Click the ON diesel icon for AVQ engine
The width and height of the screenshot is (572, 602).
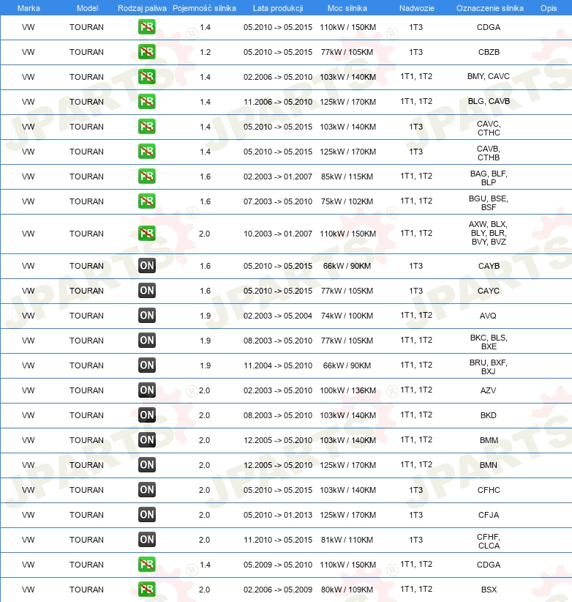pyautogui.click(x=147, y=316)
